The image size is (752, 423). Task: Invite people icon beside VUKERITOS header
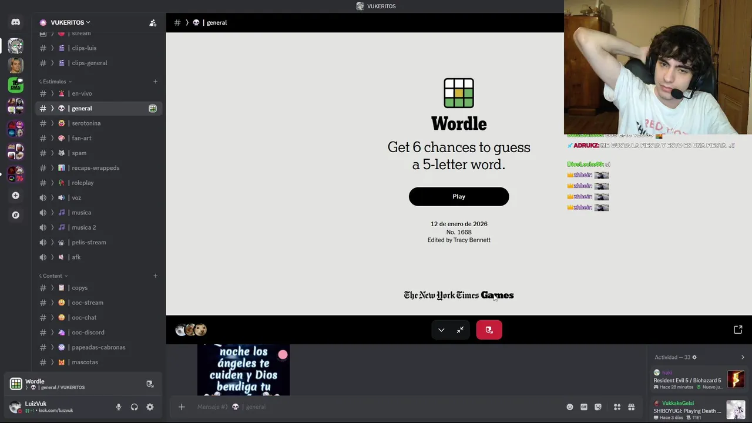point(153,23)
